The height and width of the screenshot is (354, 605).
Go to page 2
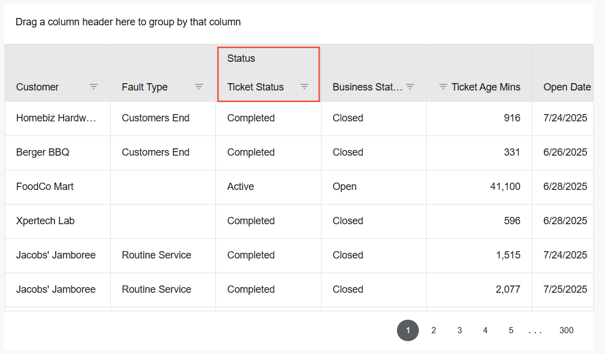pos(434,330)
